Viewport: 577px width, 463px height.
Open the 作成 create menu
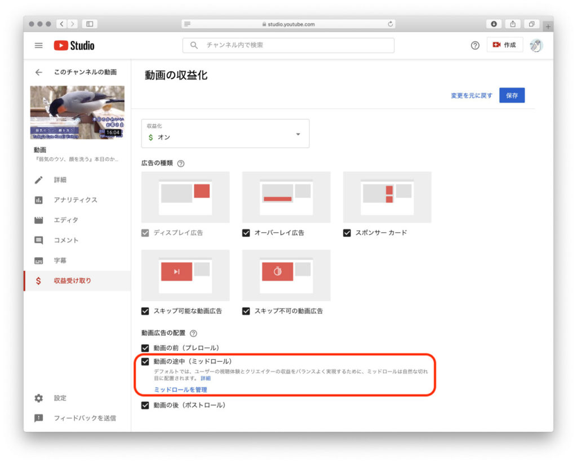pyautogui.click(x=504, y=45)
